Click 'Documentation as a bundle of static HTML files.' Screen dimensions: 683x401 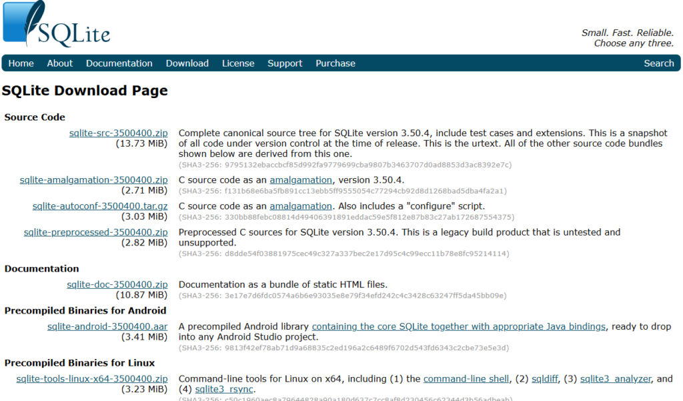[x=283, y=285]
